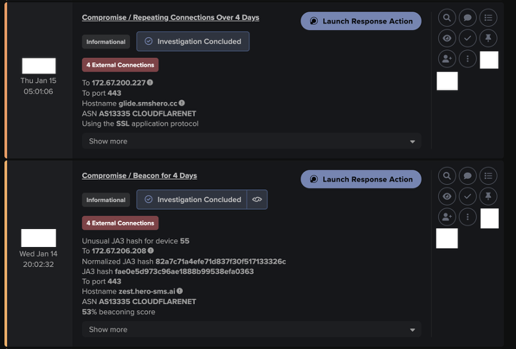The height and width of the screenshot is (349, 516).
Task: Click Wed Jan 14 20:02:32 timestamp
Action: pyautogui.click(x=39, y=259)
